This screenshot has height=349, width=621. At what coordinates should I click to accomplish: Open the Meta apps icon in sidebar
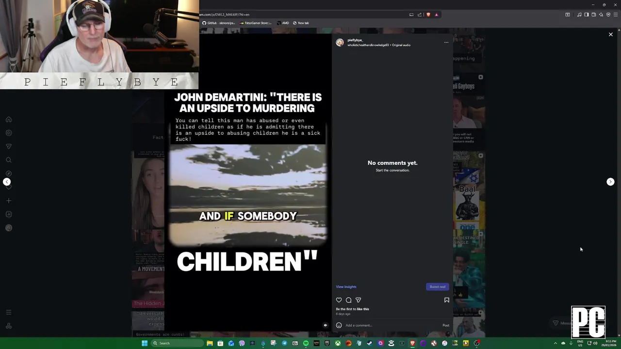[x=9, y=326]
